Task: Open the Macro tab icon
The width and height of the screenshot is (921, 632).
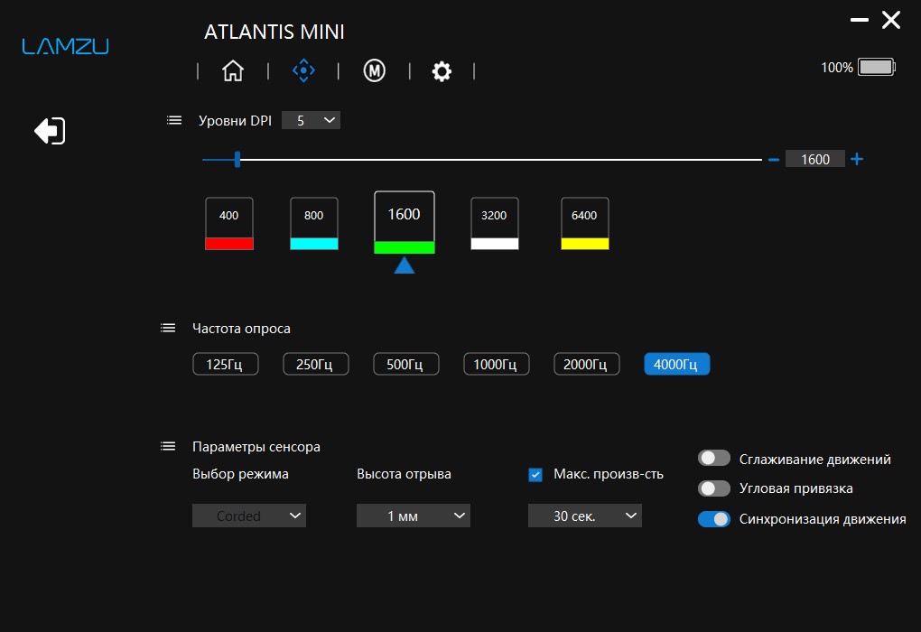Action: coord(374,71)
